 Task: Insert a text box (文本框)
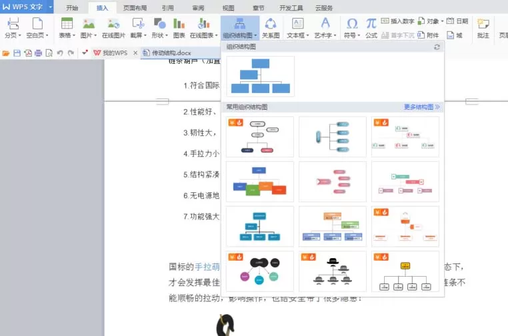click(297, 28)
